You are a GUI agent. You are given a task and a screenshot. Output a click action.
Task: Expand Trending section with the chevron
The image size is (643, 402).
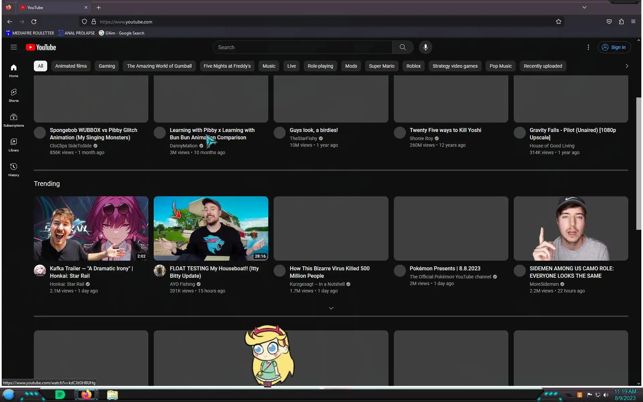(x=331, y=308)
